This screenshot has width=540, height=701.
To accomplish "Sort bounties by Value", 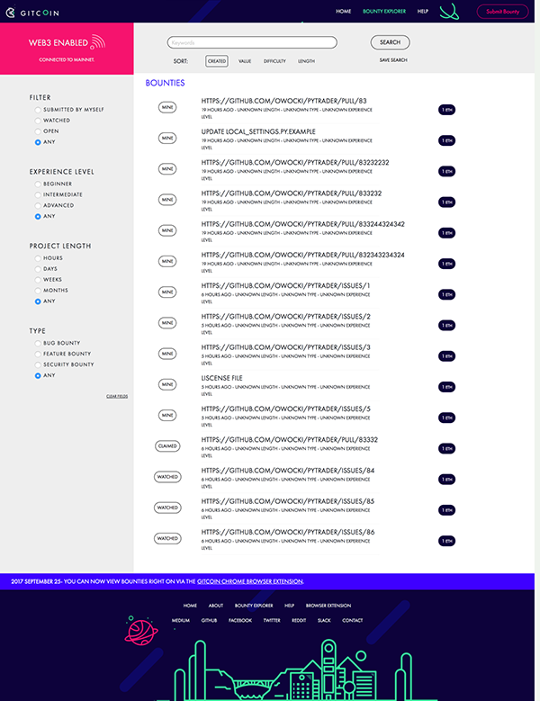I will pos(245,61).
